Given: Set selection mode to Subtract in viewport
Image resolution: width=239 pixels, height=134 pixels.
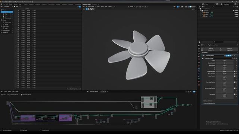Looking at the screenshot, I should 90,9.
